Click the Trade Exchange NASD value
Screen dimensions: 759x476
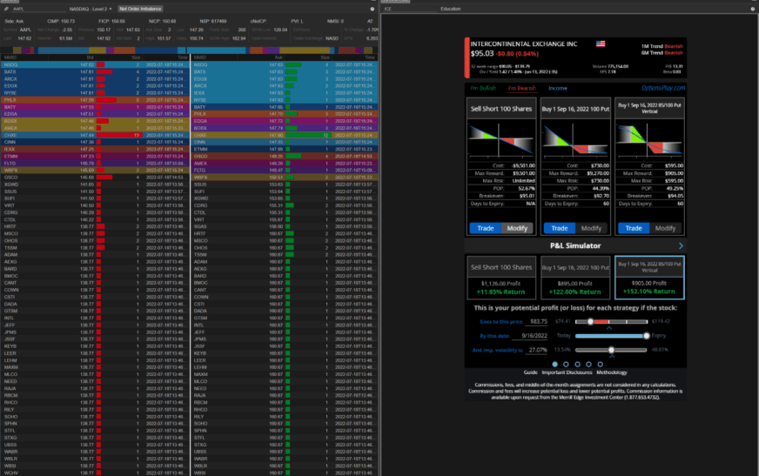332,38
